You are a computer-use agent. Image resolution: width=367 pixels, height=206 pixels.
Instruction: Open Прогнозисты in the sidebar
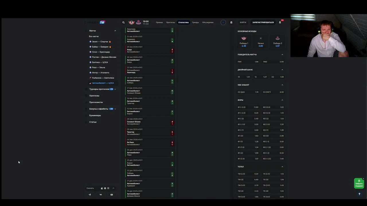(96, 102)
